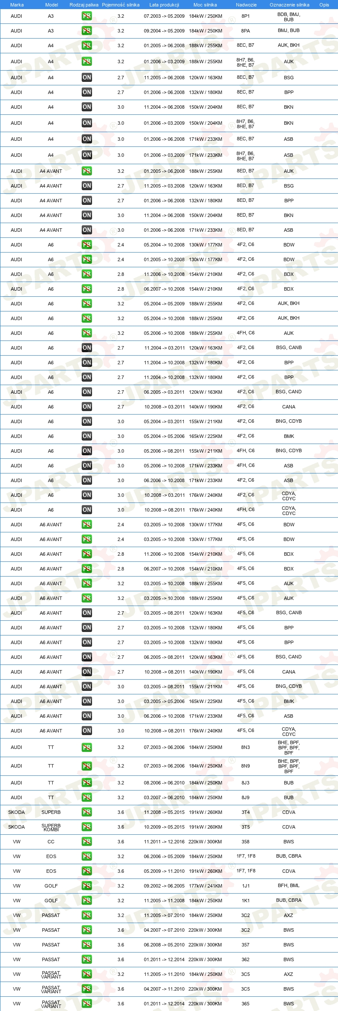This screenshot has width=338, height=1011.
Task: Select the '09.2002 -> 06.2005' production years cell
Action: (x=164, y=886)
